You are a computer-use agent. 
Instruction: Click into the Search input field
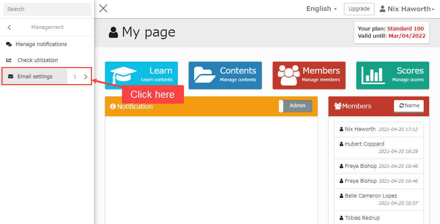pos(47,9)
